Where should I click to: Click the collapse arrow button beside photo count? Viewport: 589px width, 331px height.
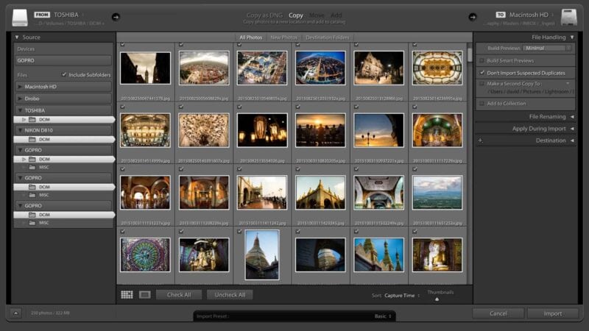pyautogui.click(x=15, y=313)
